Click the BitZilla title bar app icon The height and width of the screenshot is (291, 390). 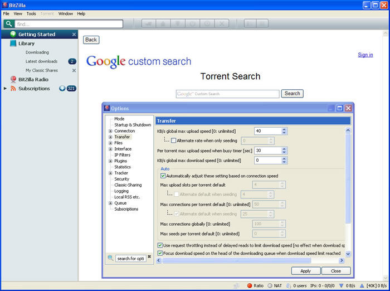(x=4, y=4)
